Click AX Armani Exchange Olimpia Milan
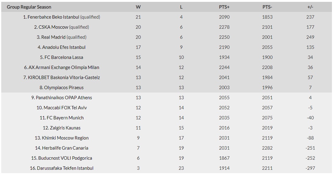This screenshot has height=178, width=335. (64, 67)
